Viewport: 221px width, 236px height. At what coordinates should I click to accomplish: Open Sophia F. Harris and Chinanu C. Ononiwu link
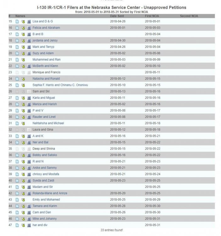(x=60, y=85)
